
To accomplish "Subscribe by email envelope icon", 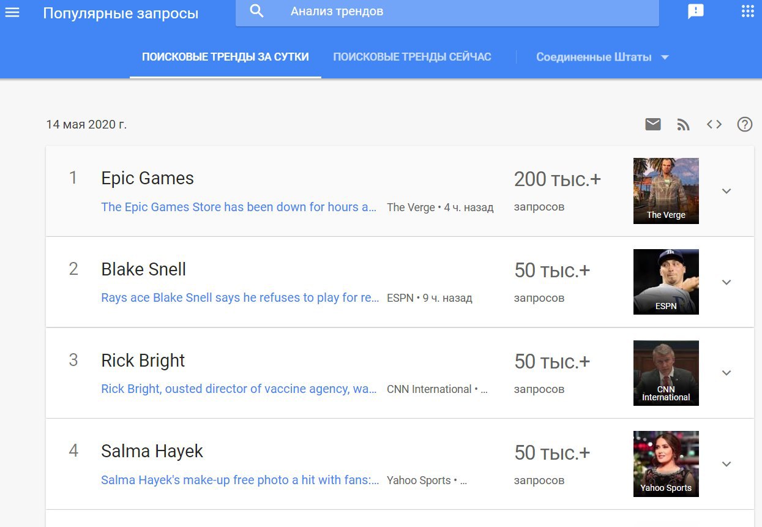I will point(653,124).
